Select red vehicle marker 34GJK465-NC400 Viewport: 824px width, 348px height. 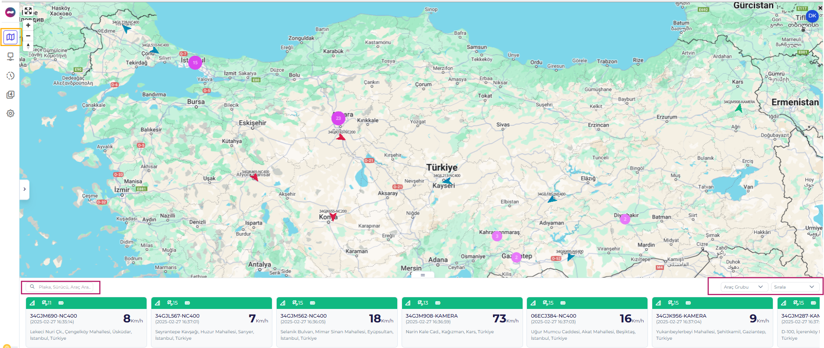click(x=255, y=177)
